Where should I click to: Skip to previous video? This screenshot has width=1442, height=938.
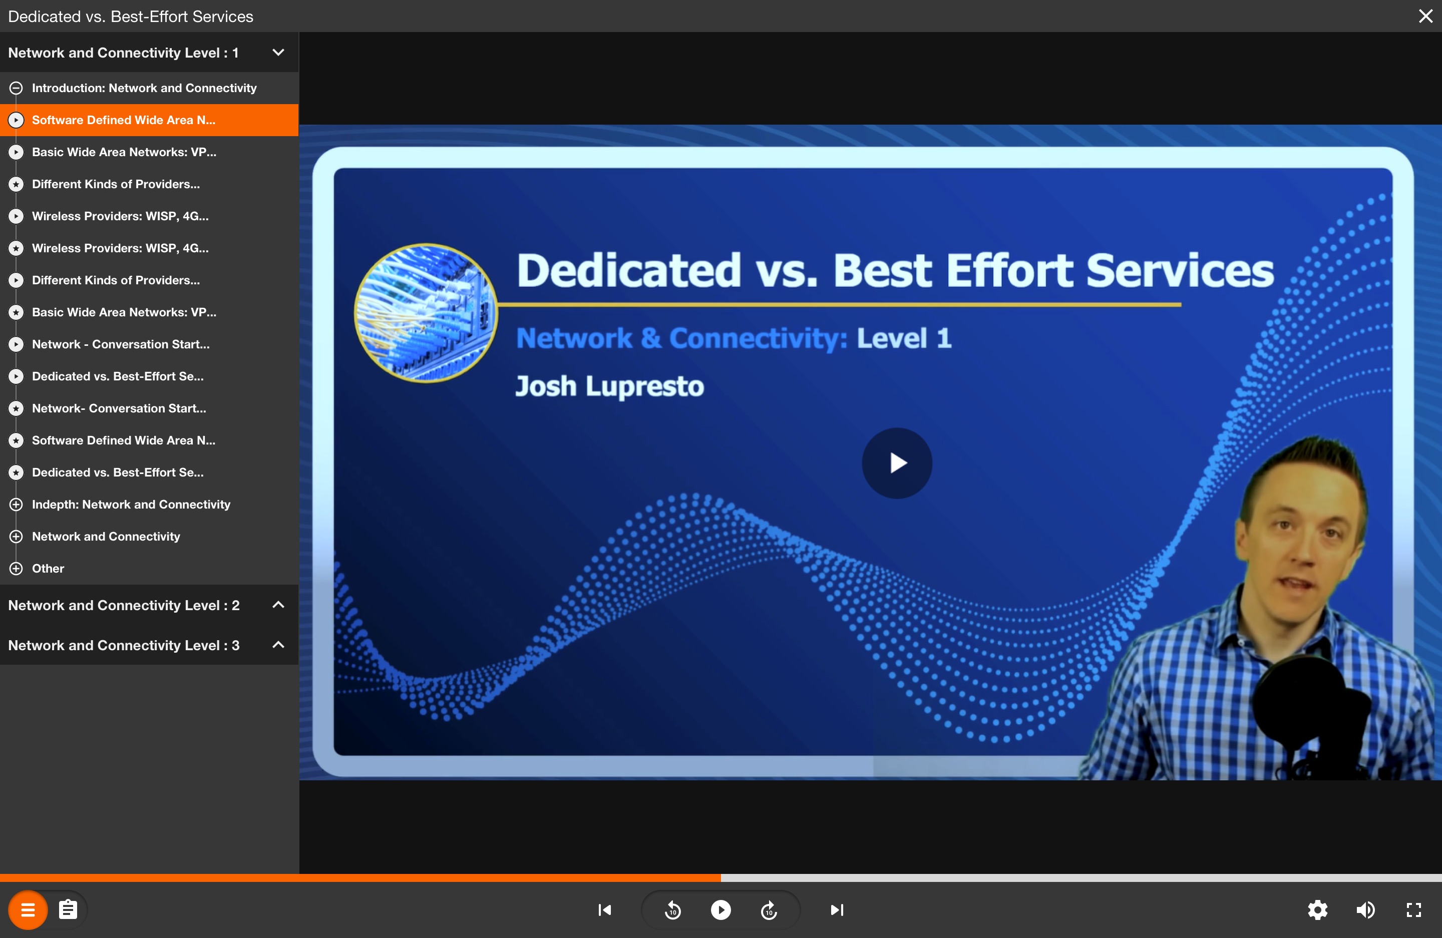click(605, 909)
